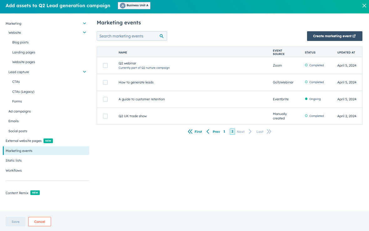This screenshot has width=369, height=231.
Task: Go to page 1 of results
Action: click(x=224, y=132)
